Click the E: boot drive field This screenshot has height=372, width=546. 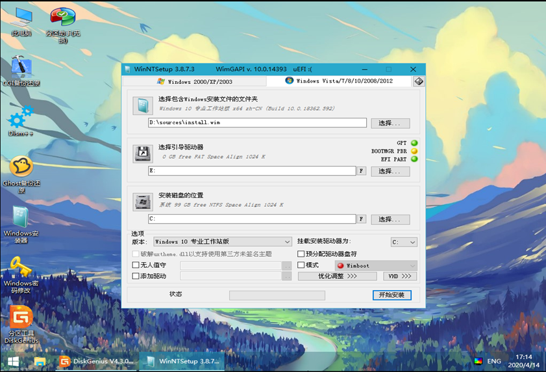coord(252,170)
